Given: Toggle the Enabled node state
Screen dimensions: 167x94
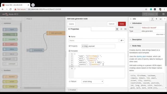Looking at the screenshot, I should [72, 90].
